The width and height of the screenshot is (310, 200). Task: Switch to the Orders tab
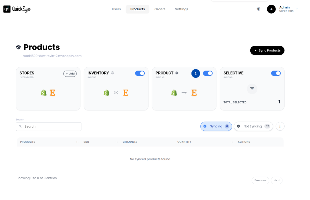click(x=160, y=9)
